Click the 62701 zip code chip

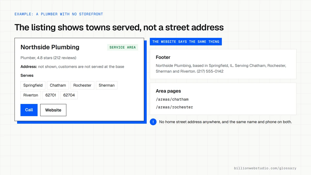pyautogui.click(x=51, y=95)
